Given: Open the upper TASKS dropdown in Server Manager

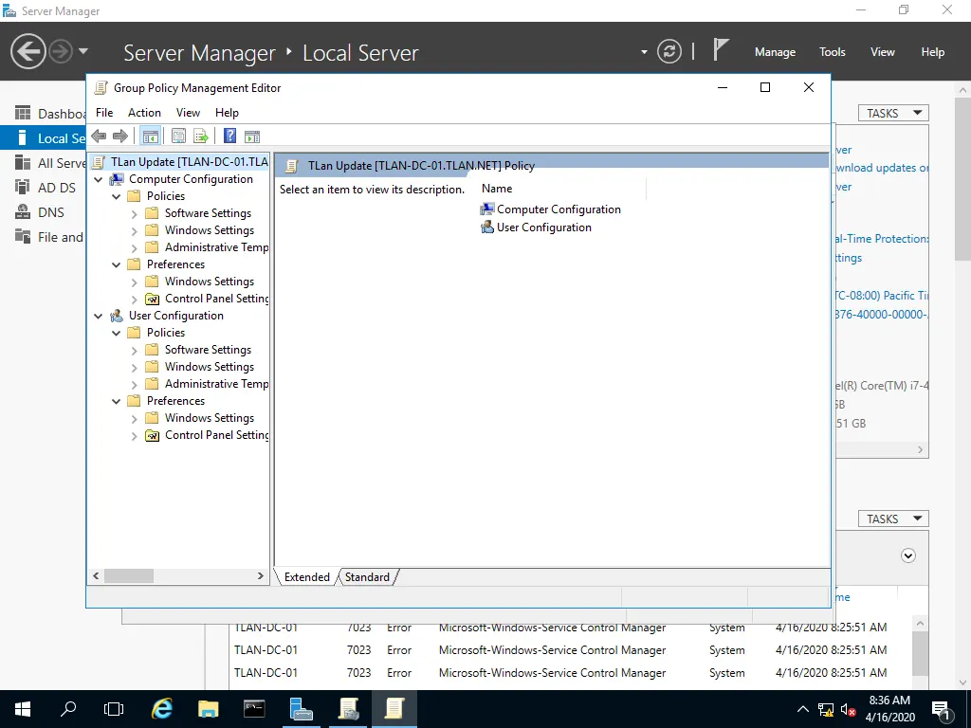Looking at the screenshot, I should 893,113.
